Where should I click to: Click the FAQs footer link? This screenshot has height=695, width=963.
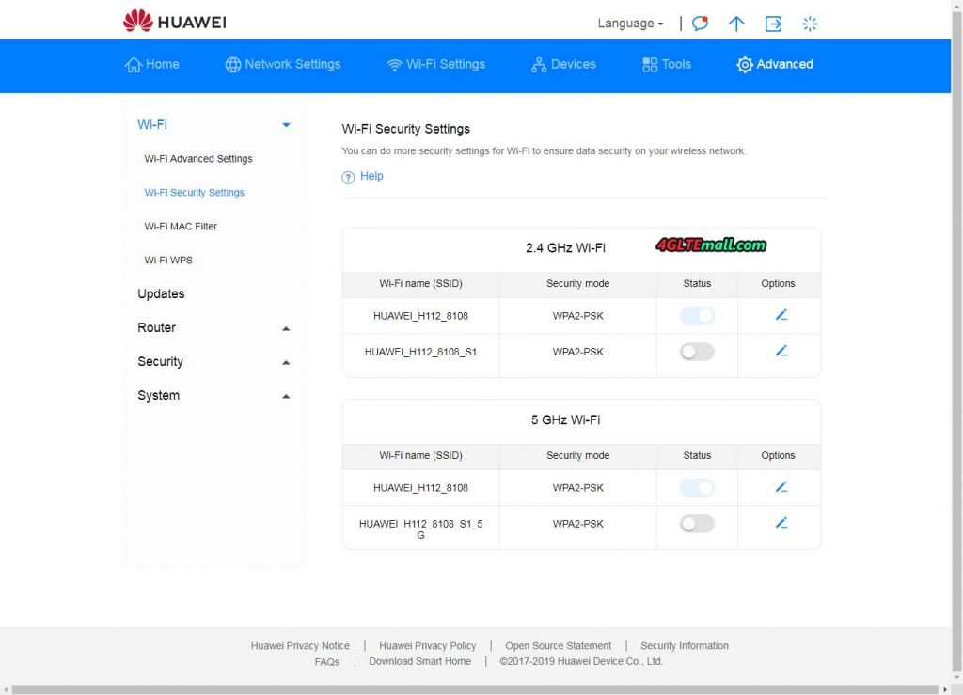[x=326, y=661]
